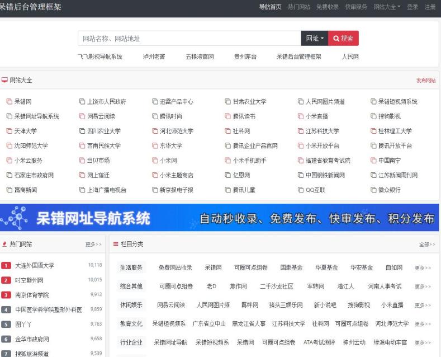
Task: Click the red 搜索 search button
Action: 343,38
